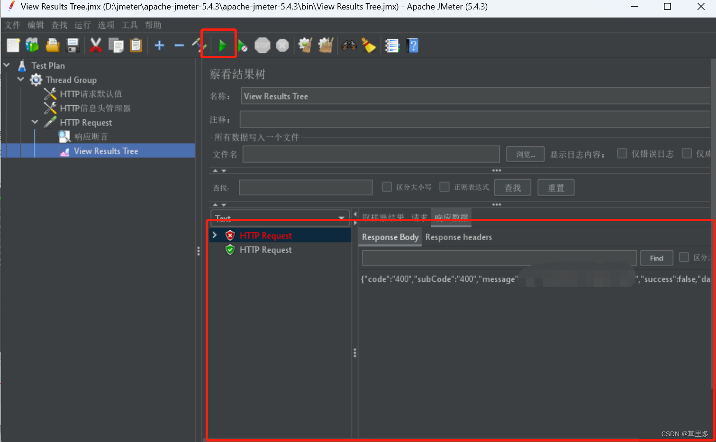Click the 查找 text input field

coord(306,187)
